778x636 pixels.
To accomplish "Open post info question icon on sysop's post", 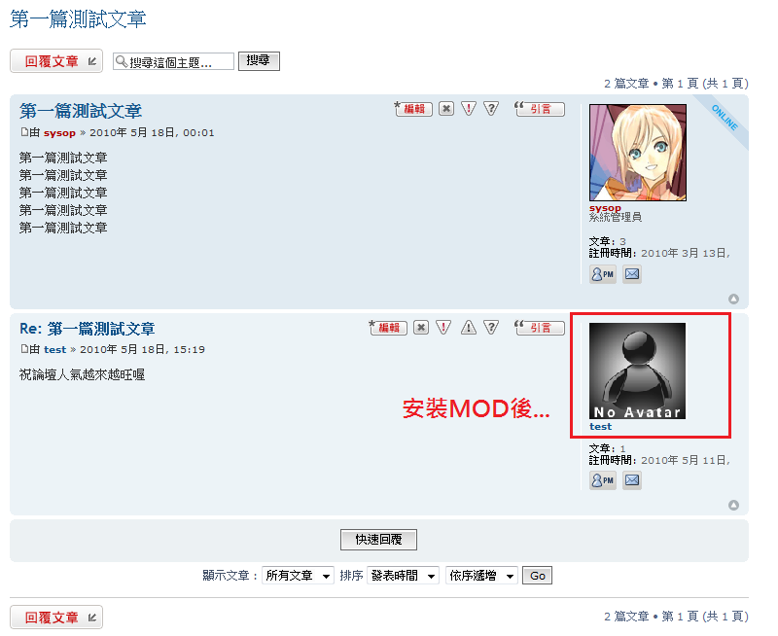I will point(491,109).
